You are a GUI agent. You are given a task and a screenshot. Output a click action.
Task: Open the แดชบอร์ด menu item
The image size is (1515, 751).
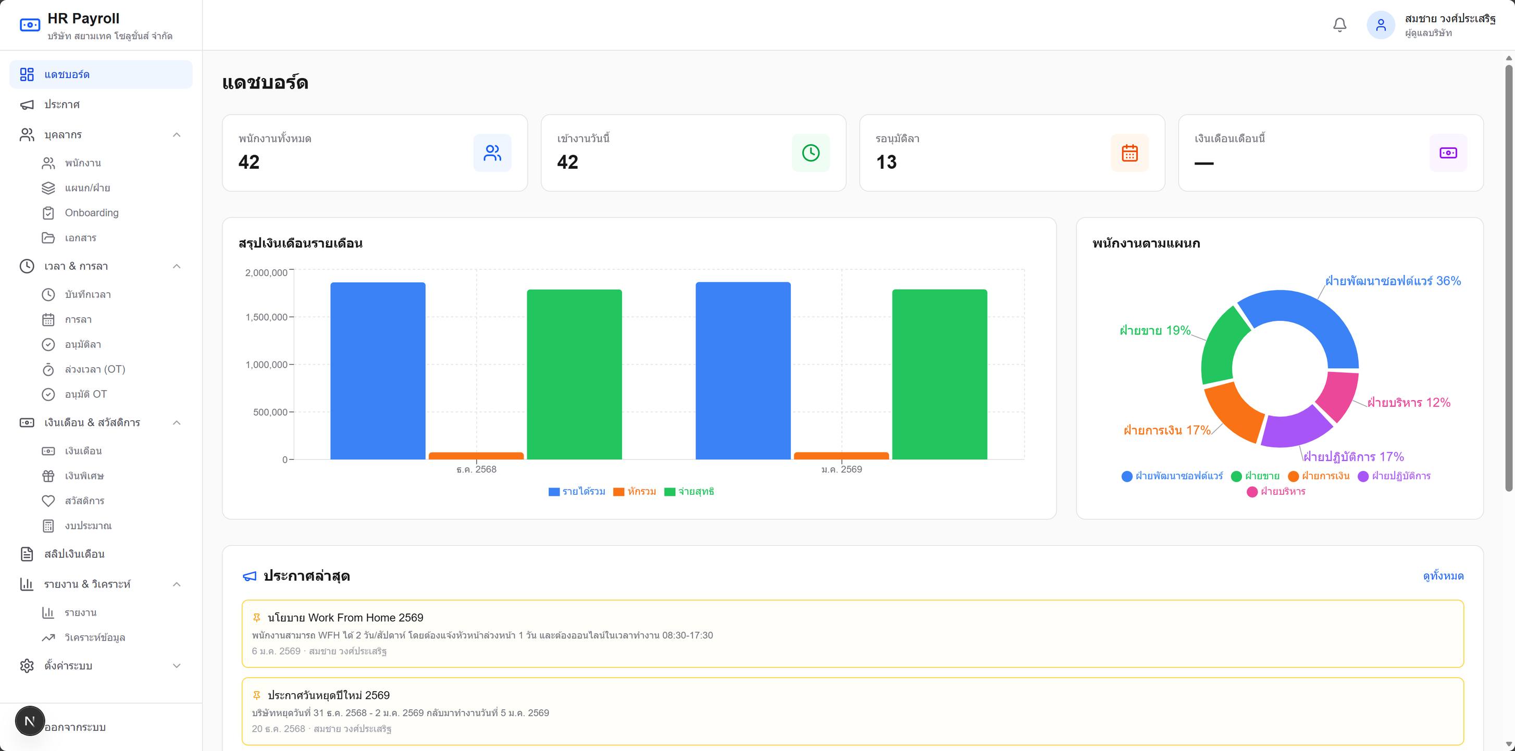coord(101,74)
